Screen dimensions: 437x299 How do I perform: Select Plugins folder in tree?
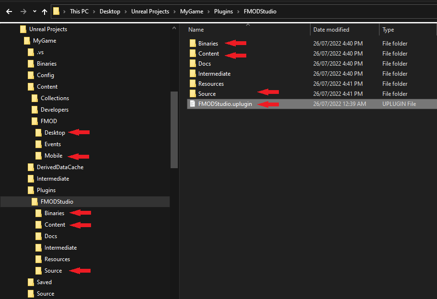tap(46, 190)
